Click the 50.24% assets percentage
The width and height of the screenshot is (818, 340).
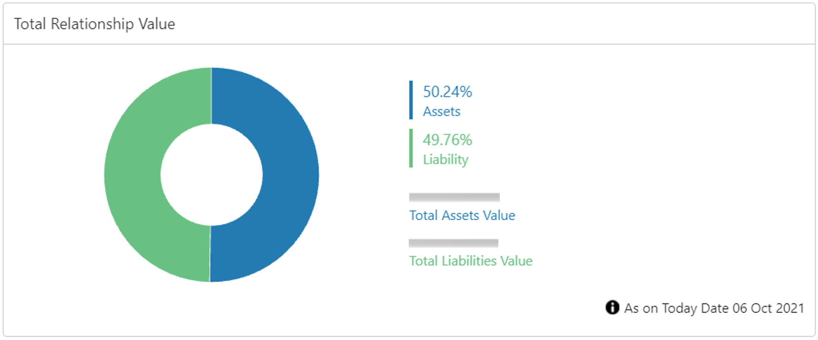tap(447, 92)
